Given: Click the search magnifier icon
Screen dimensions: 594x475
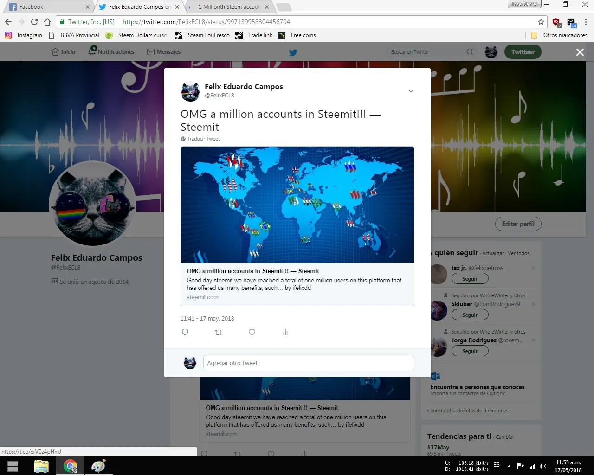Looking at the screenshot, I should (x=470, y=52).
